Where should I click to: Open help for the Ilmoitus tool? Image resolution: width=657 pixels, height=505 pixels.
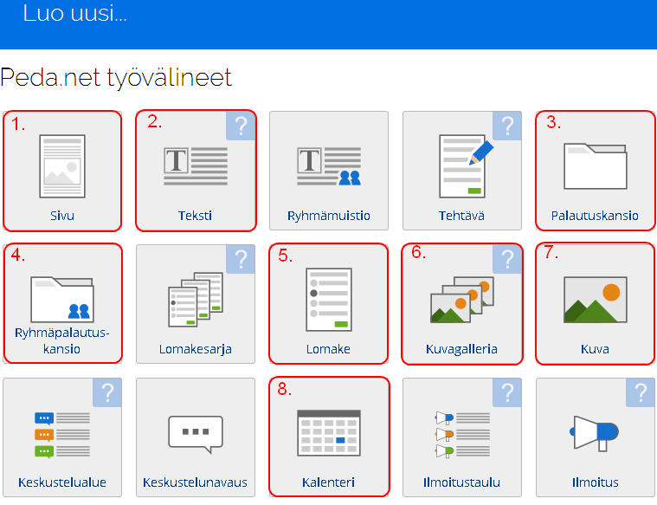click(641, 392)
